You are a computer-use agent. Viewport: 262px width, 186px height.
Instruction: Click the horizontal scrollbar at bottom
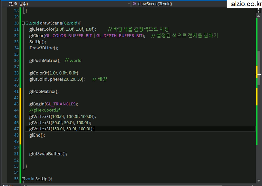click(x=124, y=185)
